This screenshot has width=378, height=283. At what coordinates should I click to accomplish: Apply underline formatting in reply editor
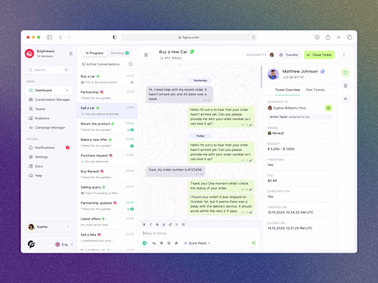pos(163,224)
